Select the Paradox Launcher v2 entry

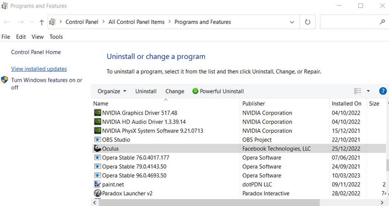[239, 193]
